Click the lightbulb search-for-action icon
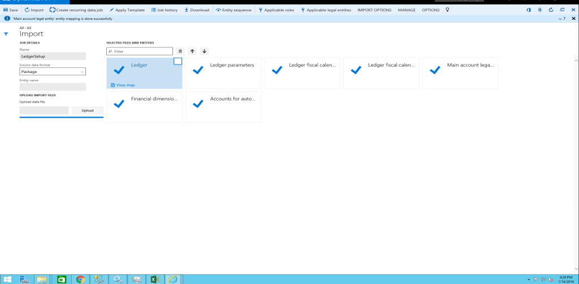579x284 pixels. click(448, 10)
